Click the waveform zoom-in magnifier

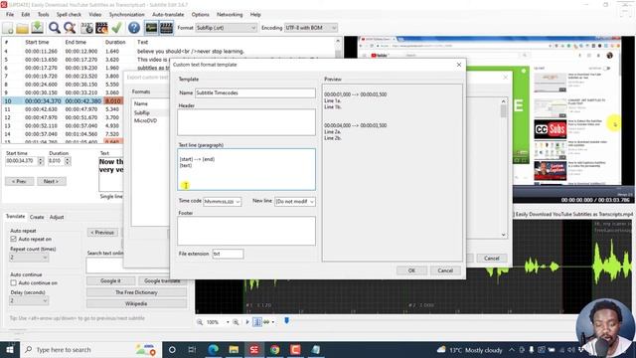[236, 322]
